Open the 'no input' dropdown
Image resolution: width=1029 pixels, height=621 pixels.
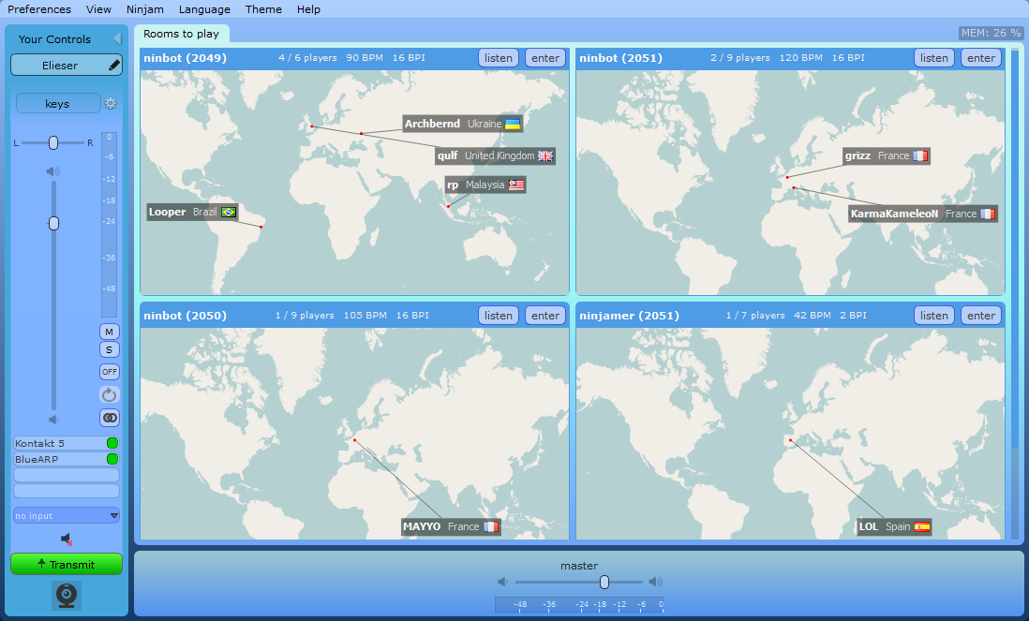point(67,515)
